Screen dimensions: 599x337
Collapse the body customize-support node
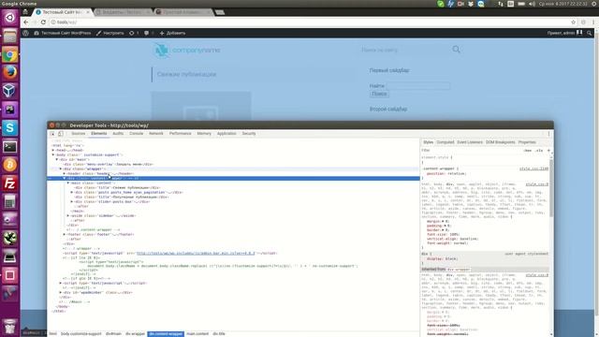pyautogui.click(x=53, y=154)
